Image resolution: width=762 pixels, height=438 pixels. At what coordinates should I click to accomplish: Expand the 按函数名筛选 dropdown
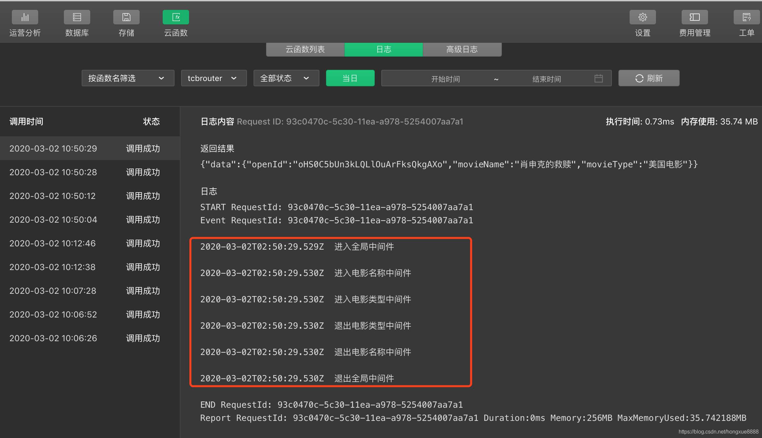coord(128,78)
